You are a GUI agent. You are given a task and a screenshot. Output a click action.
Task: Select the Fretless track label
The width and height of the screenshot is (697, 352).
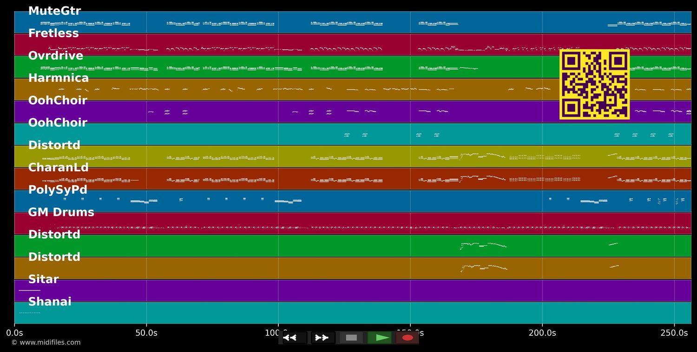[x=53, y=33]
